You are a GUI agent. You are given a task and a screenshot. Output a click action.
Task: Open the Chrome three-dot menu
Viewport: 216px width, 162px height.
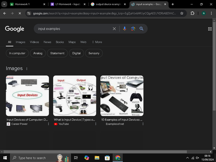click(x=211, y=13)
